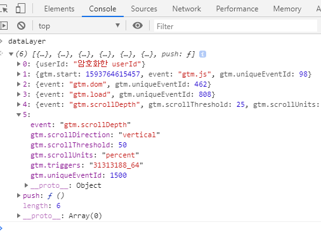
Task: Switch to the Console tab
Action: (103, 9)
